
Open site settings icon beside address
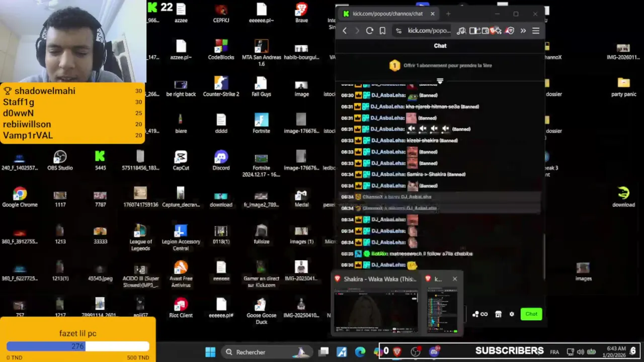[398, 31]
